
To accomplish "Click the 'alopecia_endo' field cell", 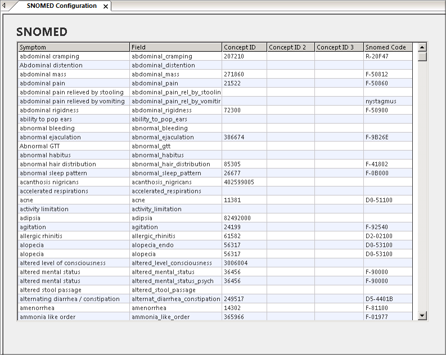I will (176, 245).
